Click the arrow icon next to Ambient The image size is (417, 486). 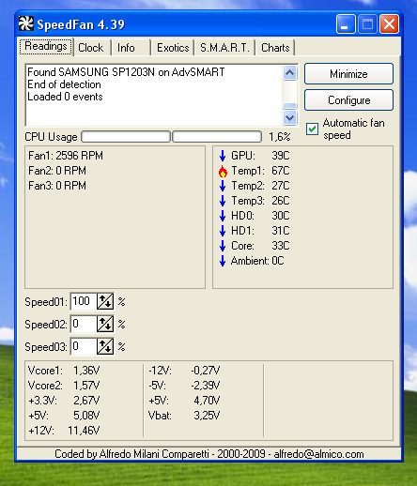tap(223, 261)
